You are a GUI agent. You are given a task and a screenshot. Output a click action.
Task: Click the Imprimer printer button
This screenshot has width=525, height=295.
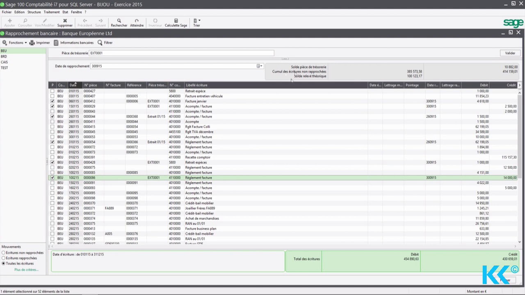coord(39,43)
